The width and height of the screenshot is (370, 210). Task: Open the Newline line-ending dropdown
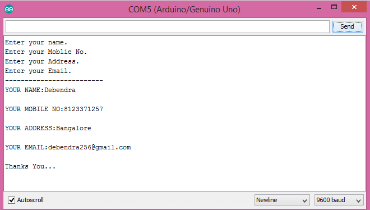[x=282, y=200]
